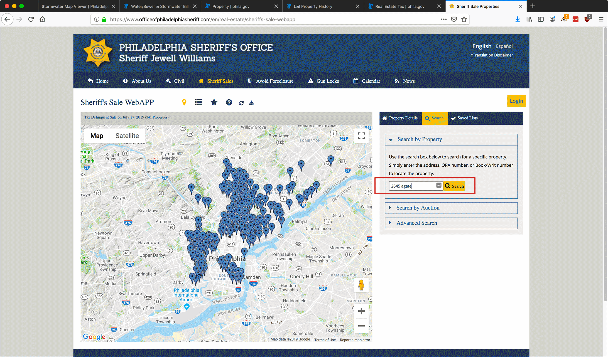Screen dimensions: 608x357
Task: Collapse the Search by Property section
Action: 390,139
